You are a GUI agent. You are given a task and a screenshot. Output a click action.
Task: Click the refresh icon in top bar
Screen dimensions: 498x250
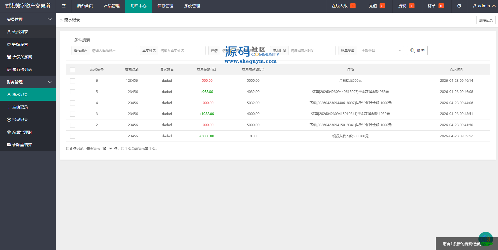click(459, 6)
